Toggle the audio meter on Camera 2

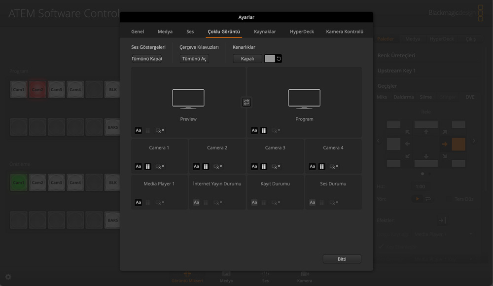click(206, 167)
